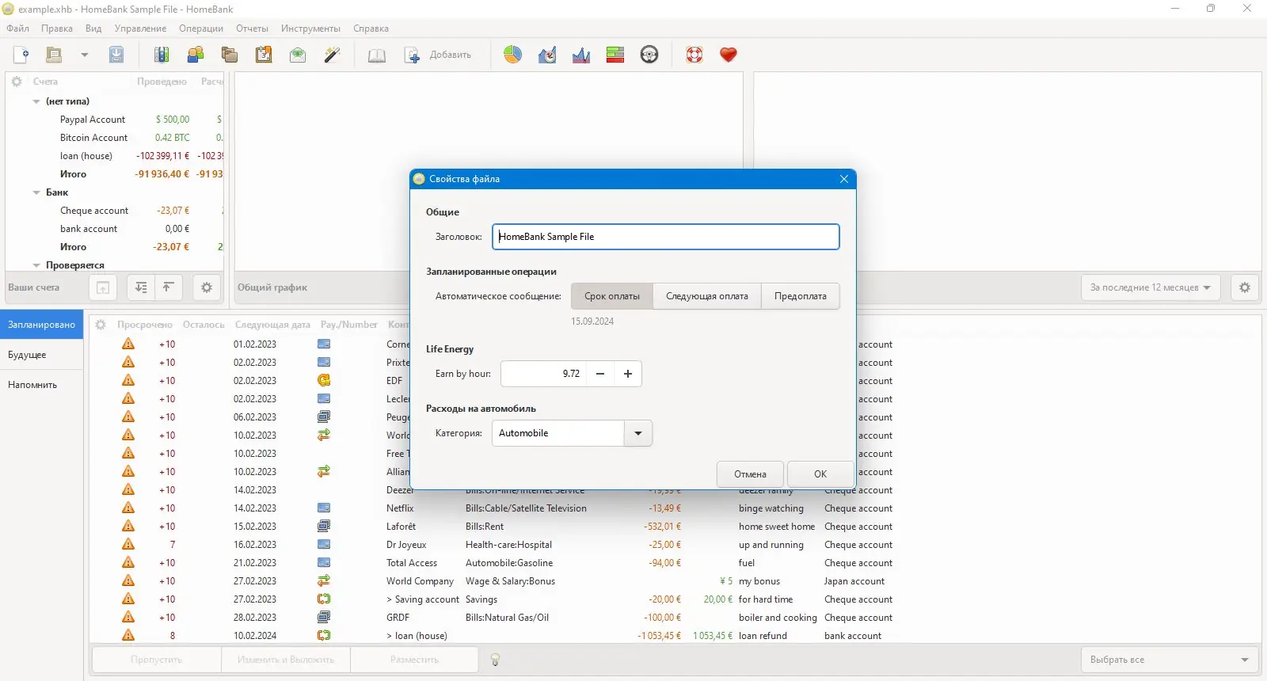Click the Заголовок title input field

pos(665,237)
